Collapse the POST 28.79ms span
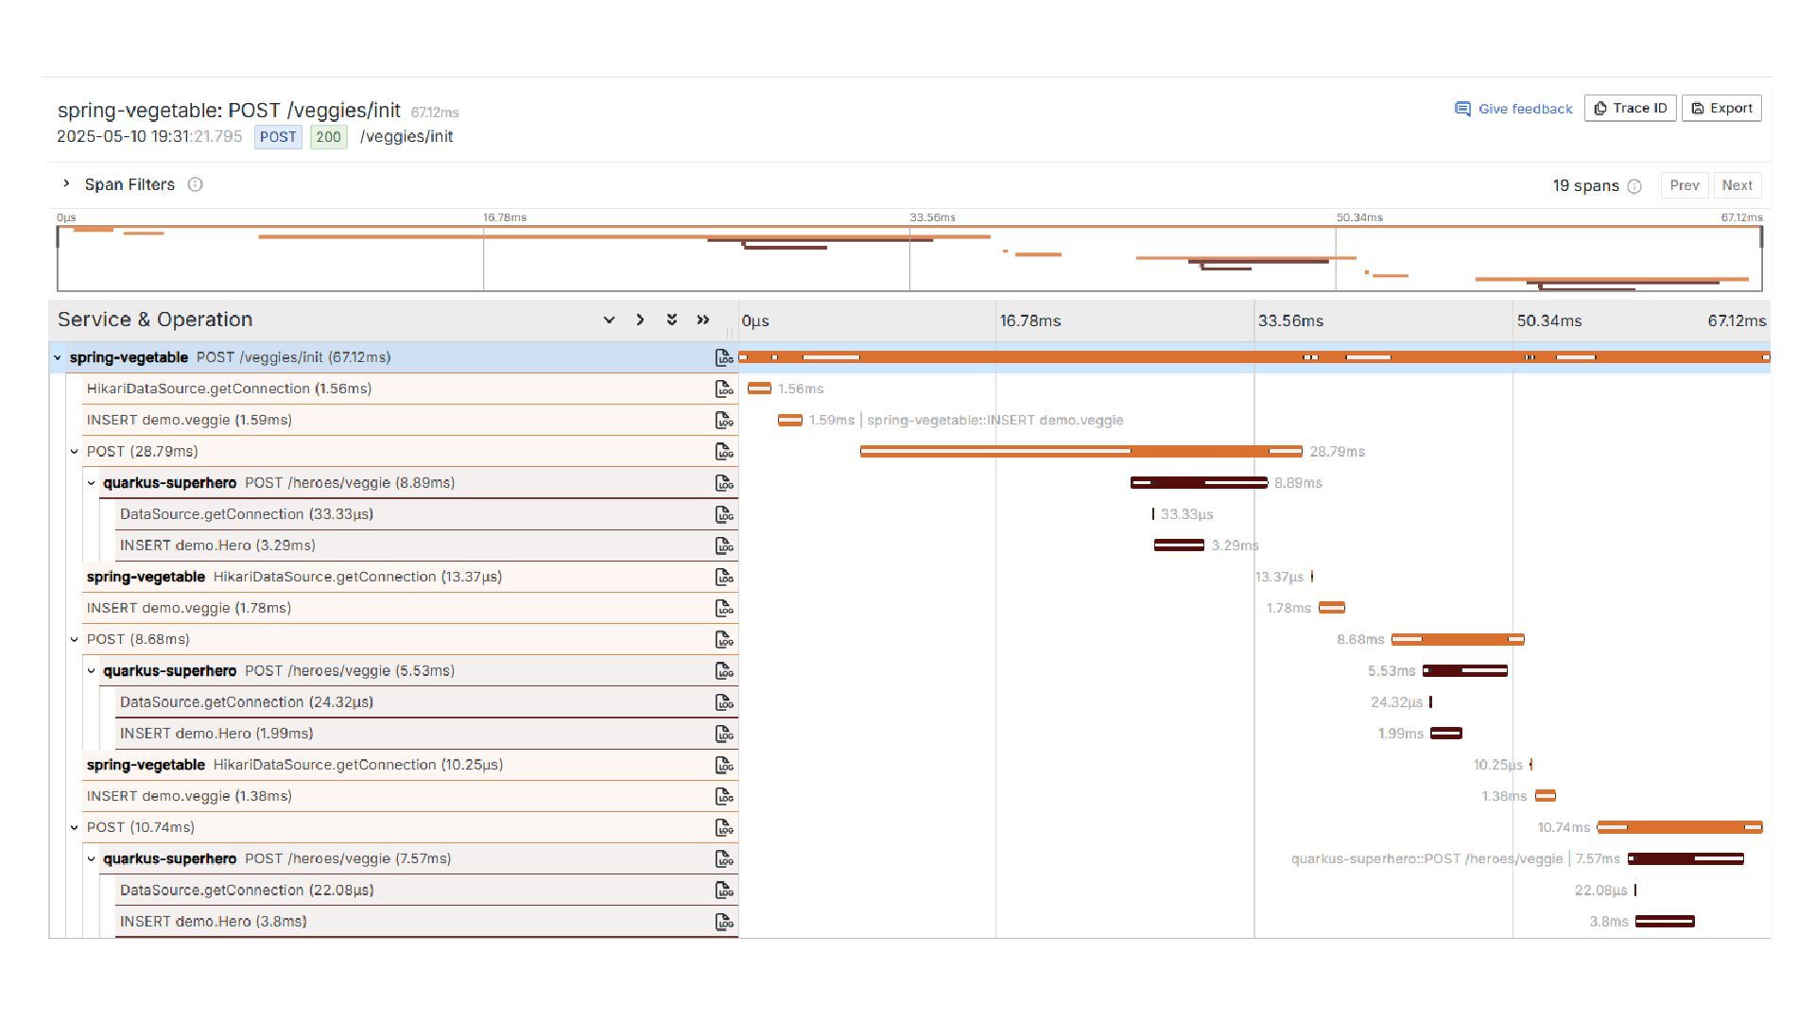The height and width of the screenshot is (1021, 1815). point(75,452)
